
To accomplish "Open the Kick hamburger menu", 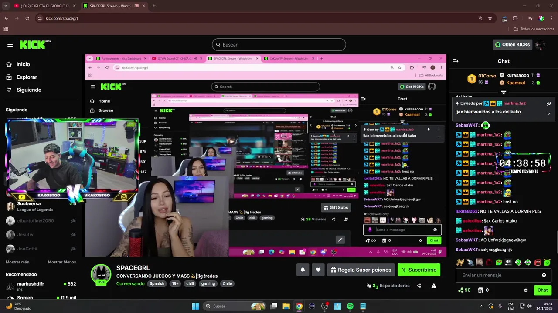I will click(10, 45).
